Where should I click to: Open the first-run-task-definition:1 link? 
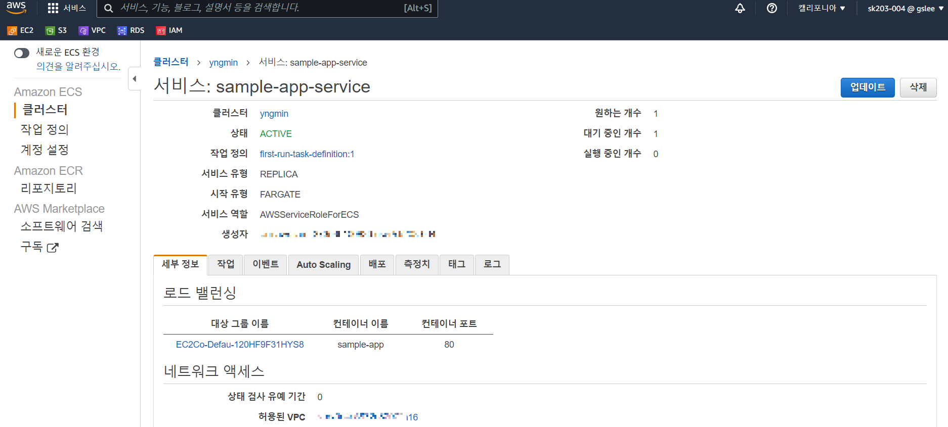(x=307, y=154)
